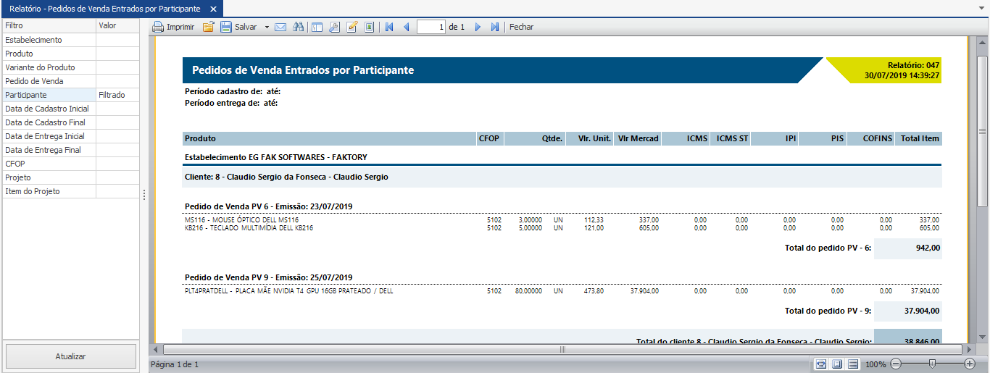Viewport: 990px width, 373px height.
Task: Click the zoom in plus button
Action: pyautogui.click(x=970, y=364)
